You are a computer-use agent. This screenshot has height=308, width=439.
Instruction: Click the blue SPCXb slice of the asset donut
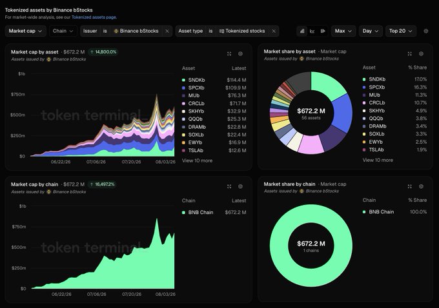[342, 112]
